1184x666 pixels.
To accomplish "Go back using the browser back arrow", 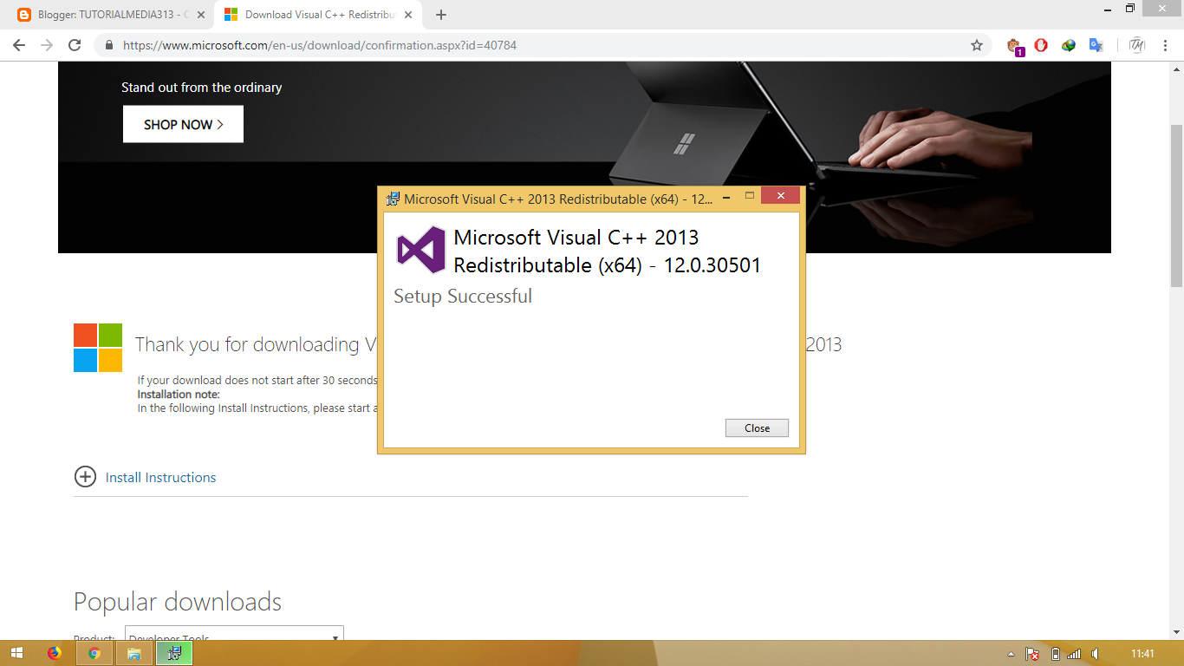I will (19, 45).
